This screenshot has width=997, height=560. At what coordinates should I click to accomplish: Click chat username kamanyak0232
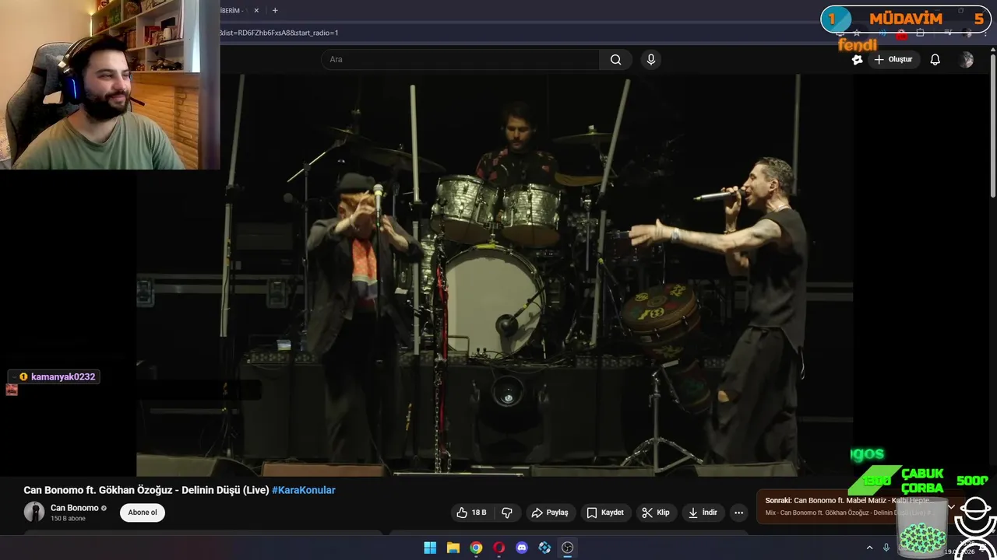point(63,376)
